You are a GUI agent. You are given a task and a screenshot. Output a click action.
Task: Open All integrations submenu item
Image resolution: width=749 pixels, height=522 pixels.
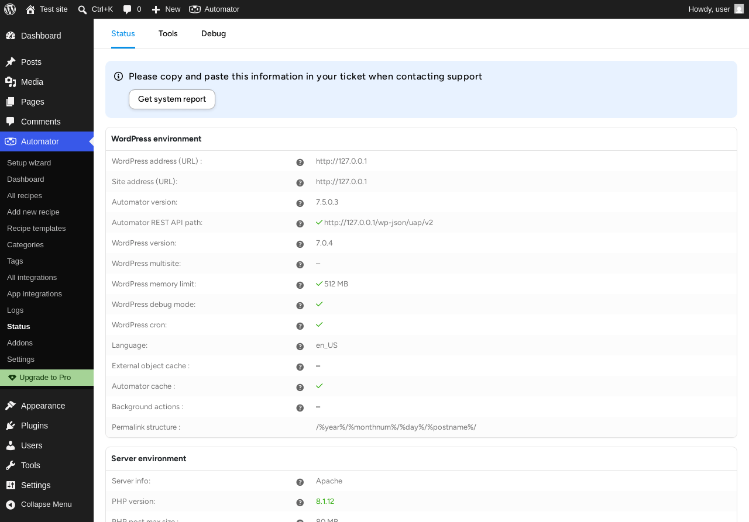click(47, 277)
